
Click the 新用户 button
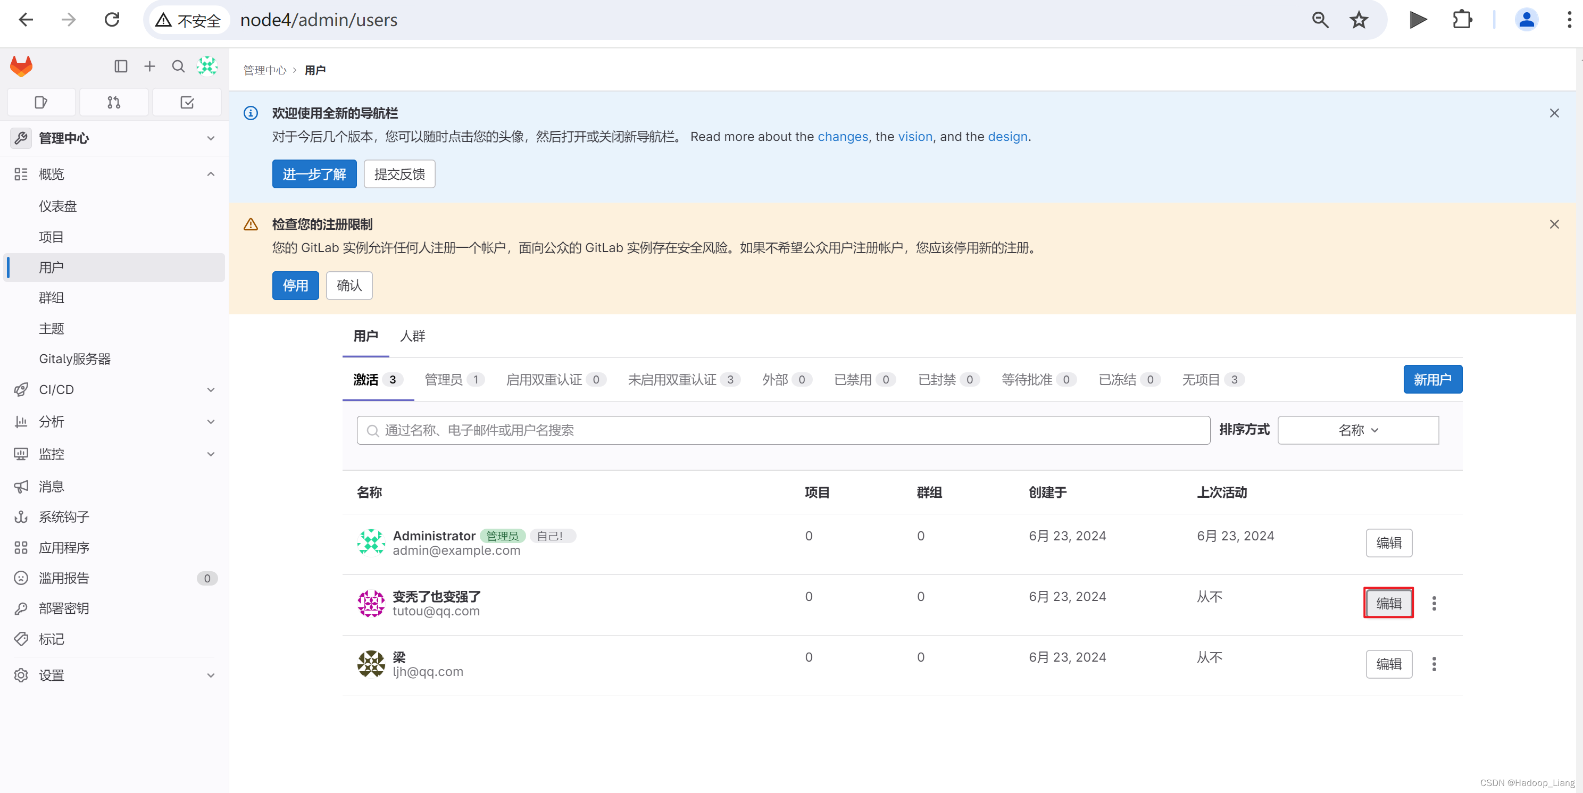(x=1432, y=380)
